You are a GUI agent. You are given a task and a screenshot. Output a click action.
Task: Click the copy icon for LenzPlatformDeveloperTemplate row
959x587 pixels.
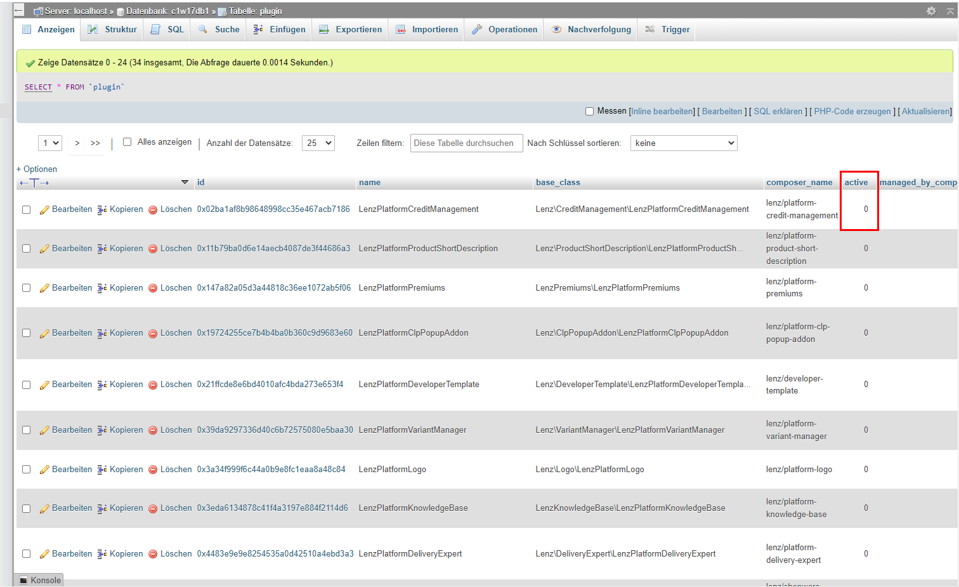click(x=102, y=385)
